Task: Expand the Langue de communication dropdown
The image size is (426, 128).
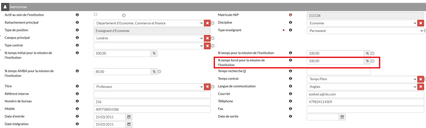Action: pos(362,87)
